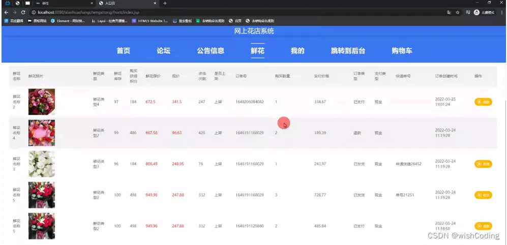Click the paid amount 485.84
This screenshot has height=245, width=507.
[320, 226]
